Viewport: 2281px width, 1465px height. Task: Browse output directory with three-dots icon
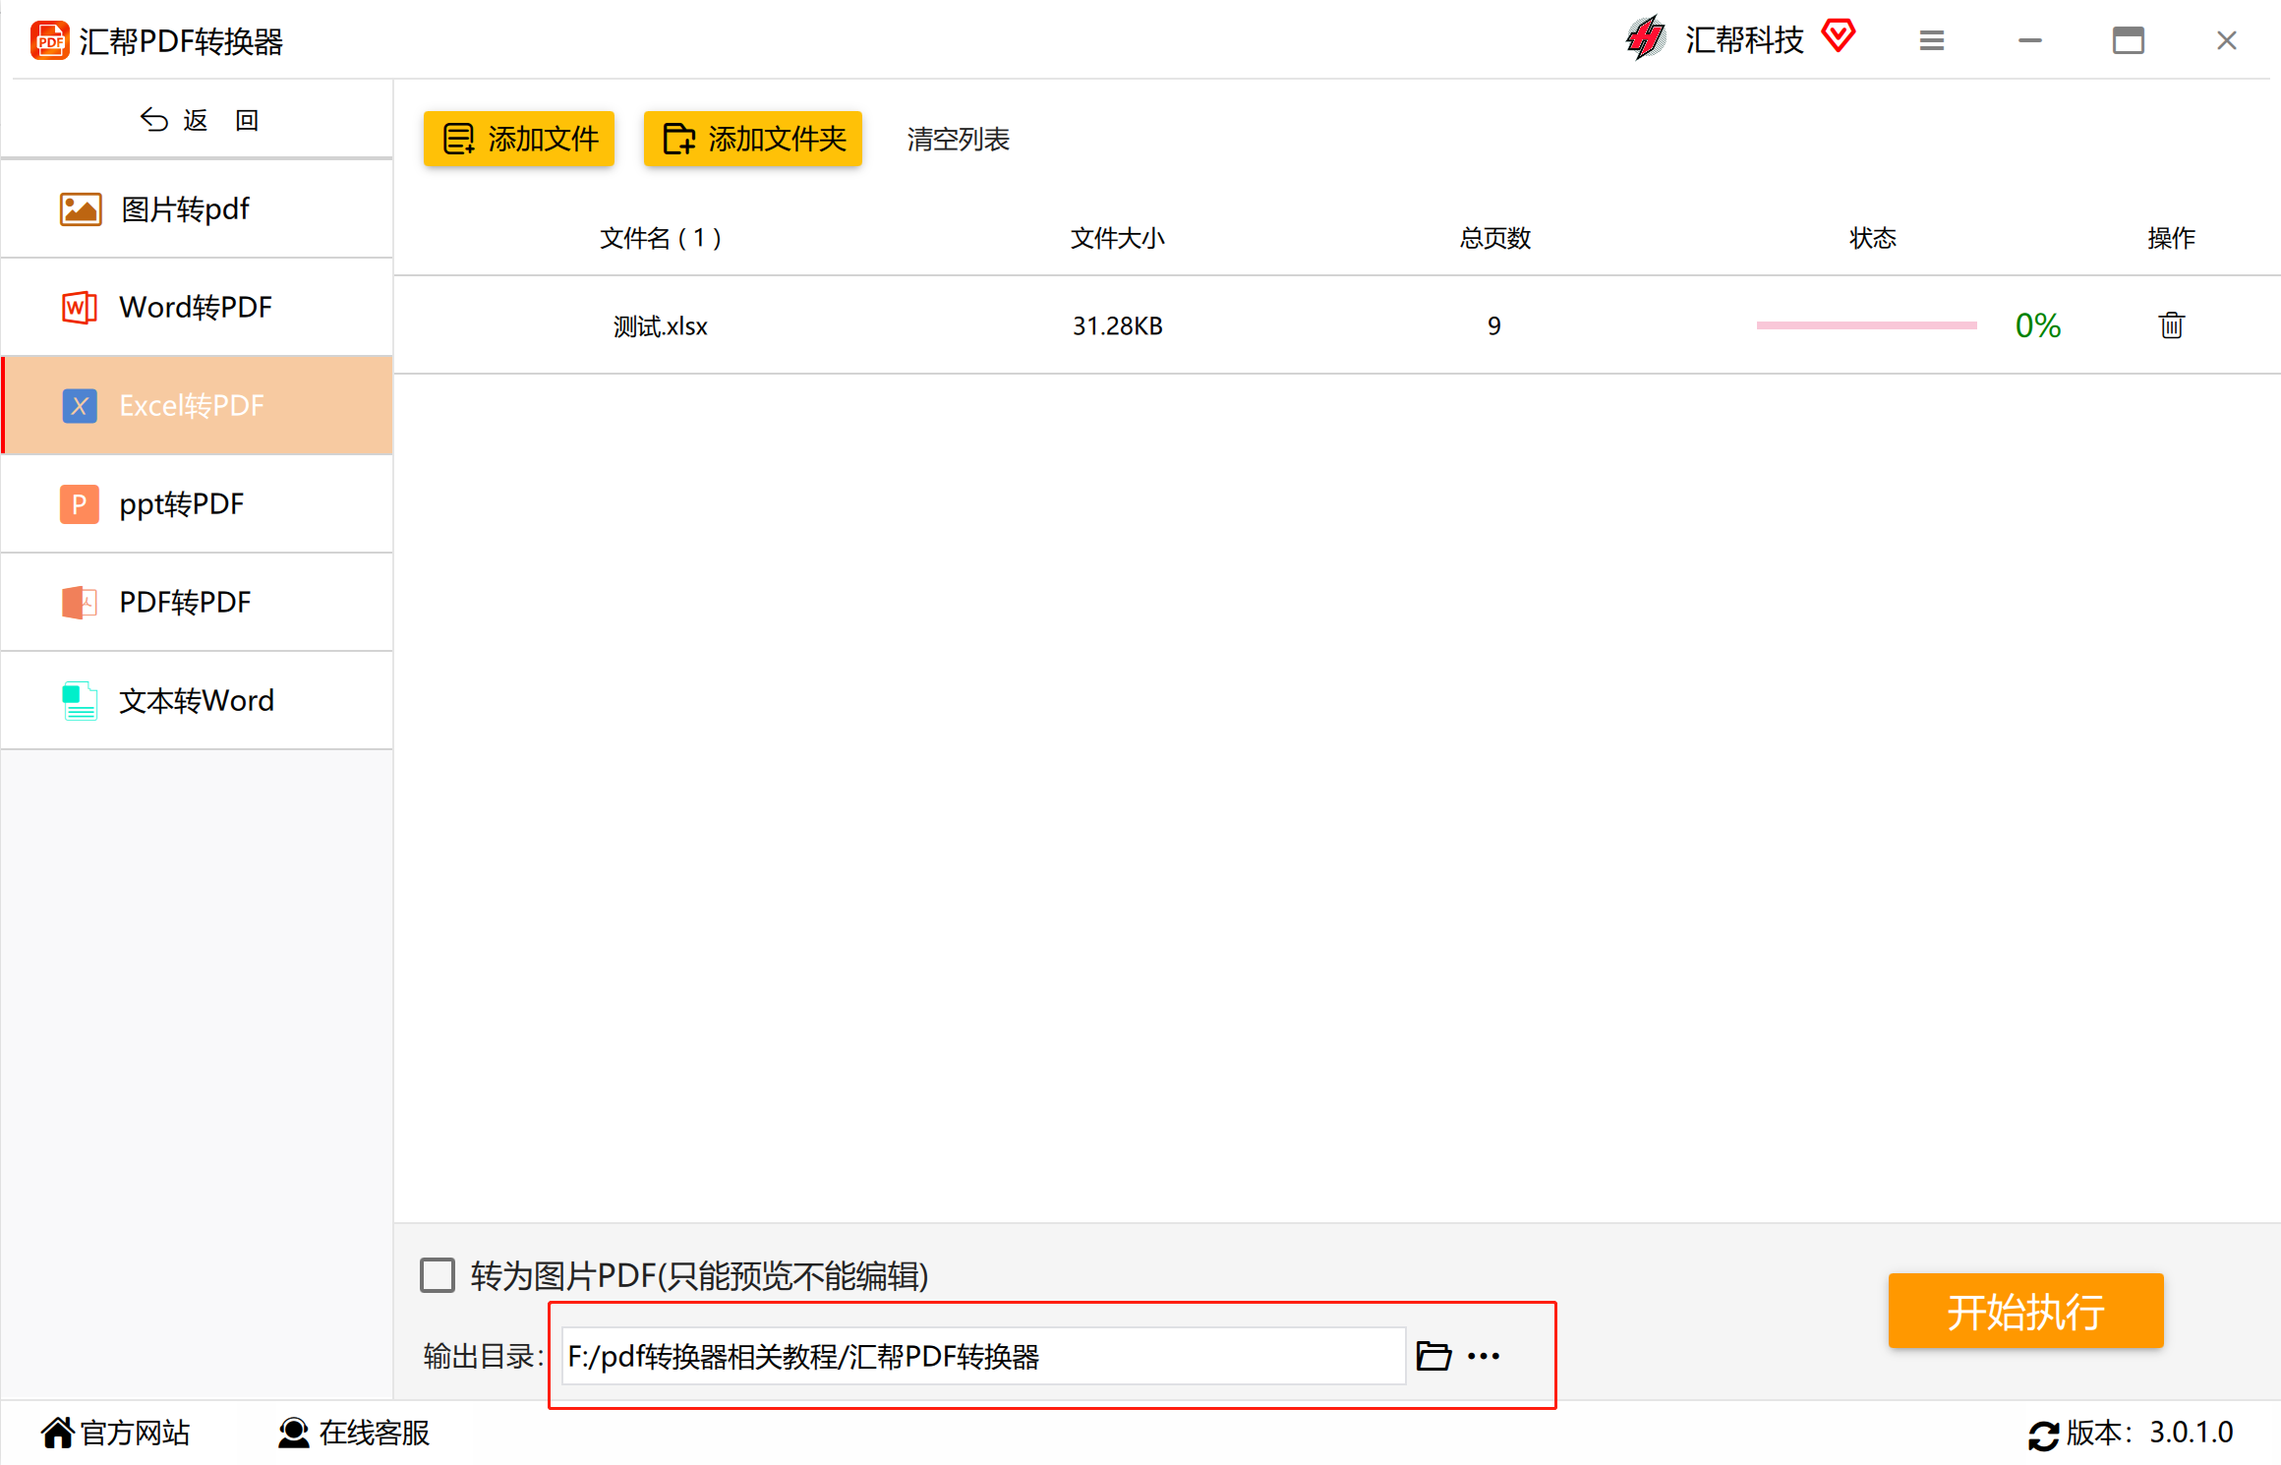1484,1356
